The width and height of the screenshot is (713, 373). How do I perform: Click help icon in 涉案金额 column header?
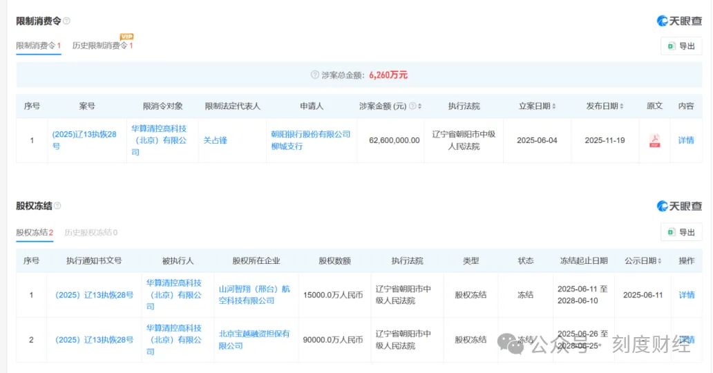(412, 106)
